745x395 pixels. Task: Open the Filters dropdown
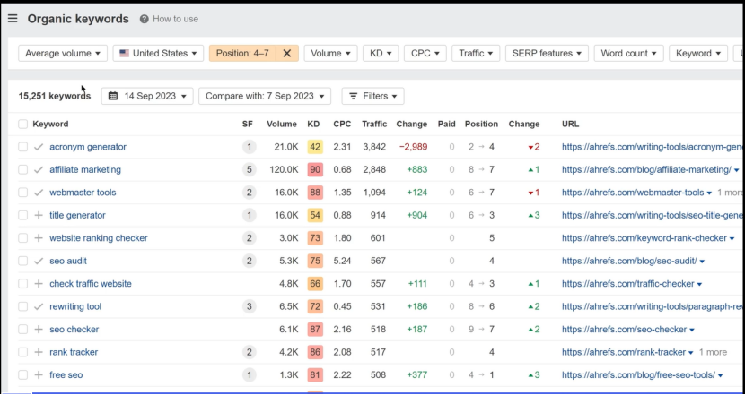[373, 96]
